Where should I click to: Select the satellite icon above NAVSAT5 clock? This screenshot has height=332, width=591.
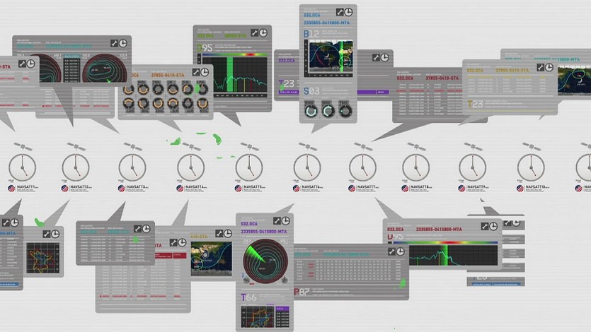(249, 147)
